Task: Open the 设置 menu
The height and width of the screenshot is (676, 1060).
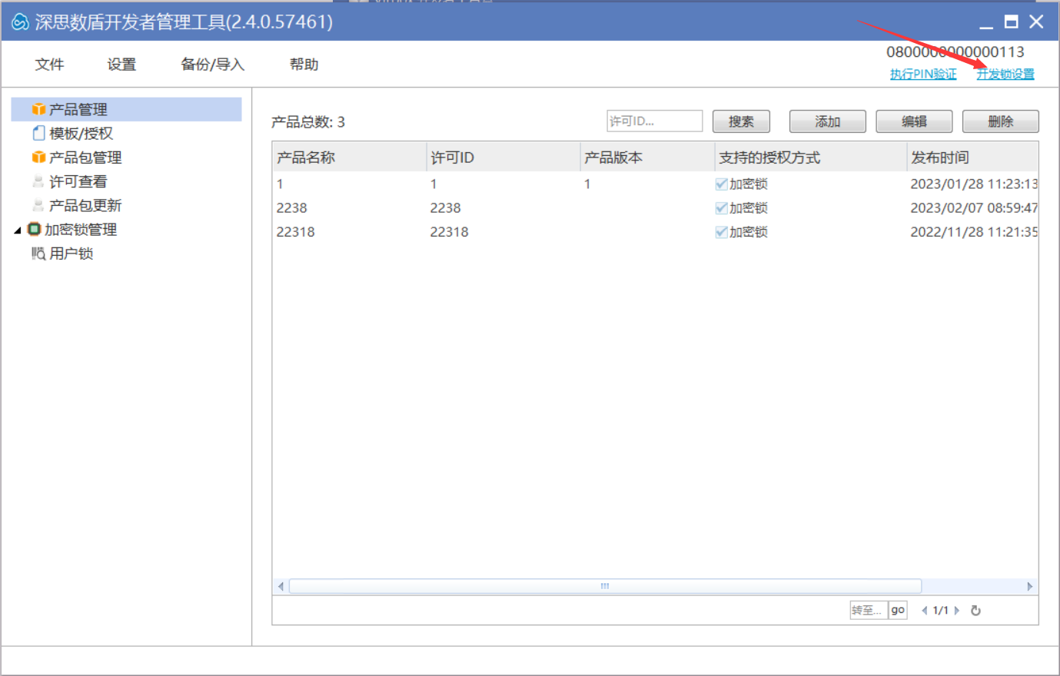Action: click(x=121, y=65)
